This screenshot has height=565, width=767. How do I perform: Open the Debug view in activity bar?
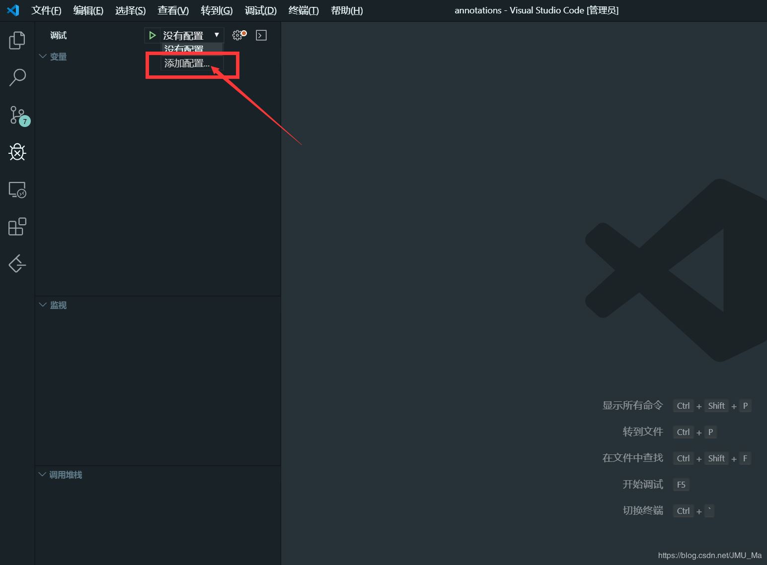17,152
